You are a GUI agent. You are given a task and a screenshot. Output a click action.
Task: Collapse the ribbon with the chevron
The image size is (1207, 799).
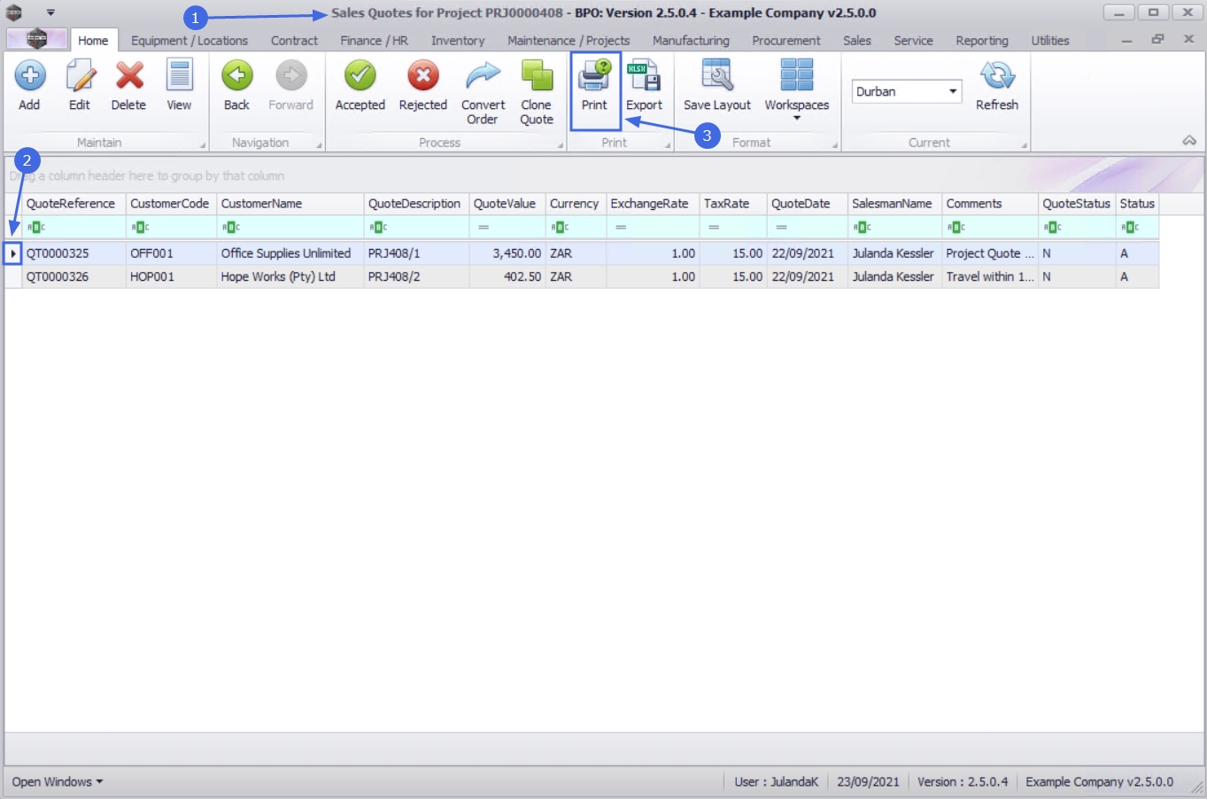click(1189, 141)
